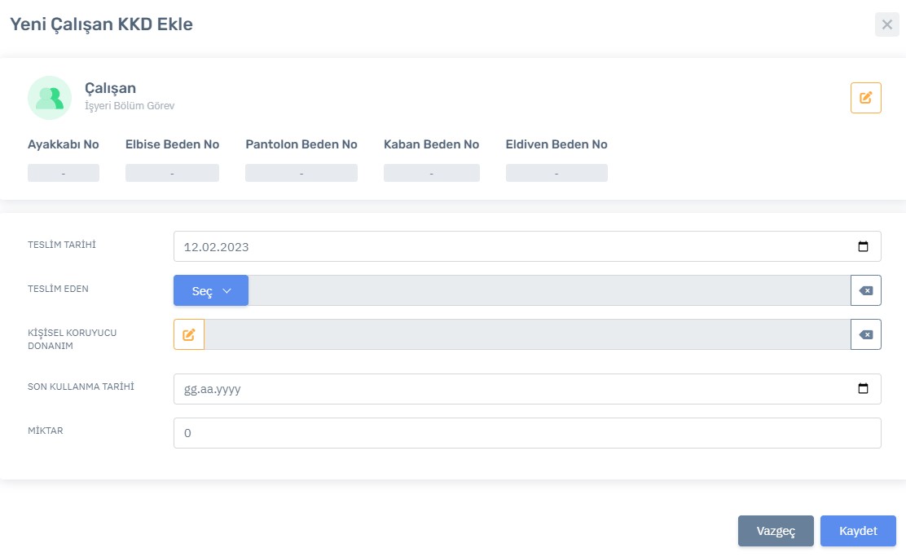Open the Kişisel Koruyucu Donanım picker icon

189,334
